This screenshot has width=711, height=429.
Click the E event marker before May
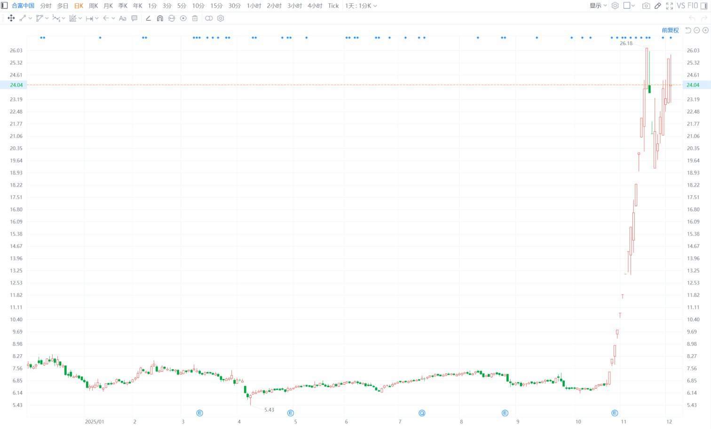(x=290, y=413)
